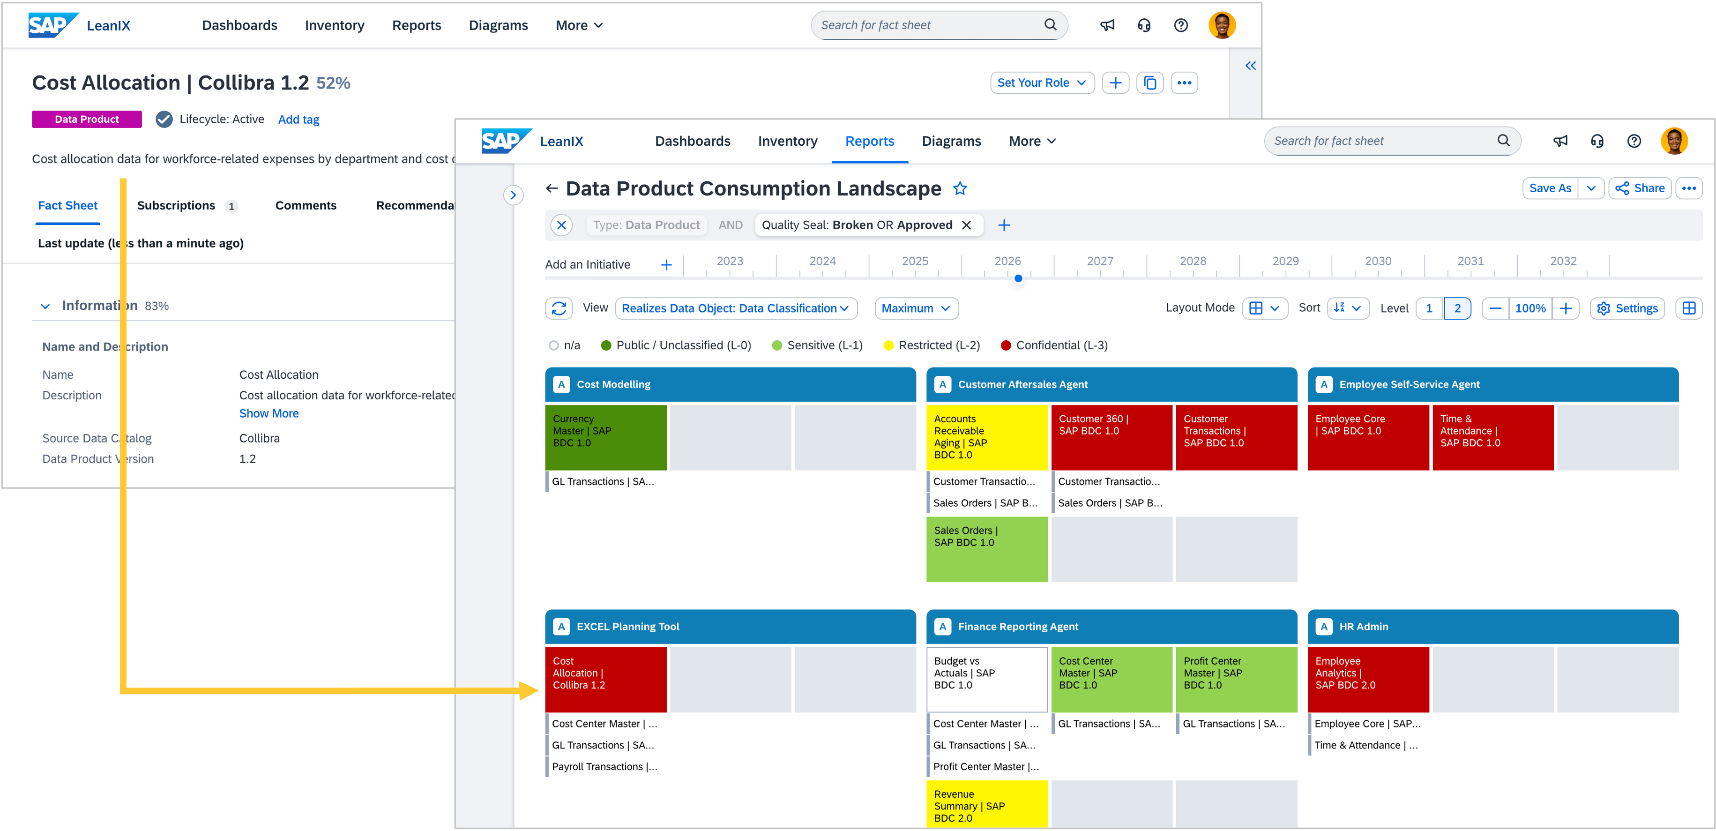Open help icon in the fact sheet window
The height and width of the screenshot is (831, 1716).
pos(1181,25)
